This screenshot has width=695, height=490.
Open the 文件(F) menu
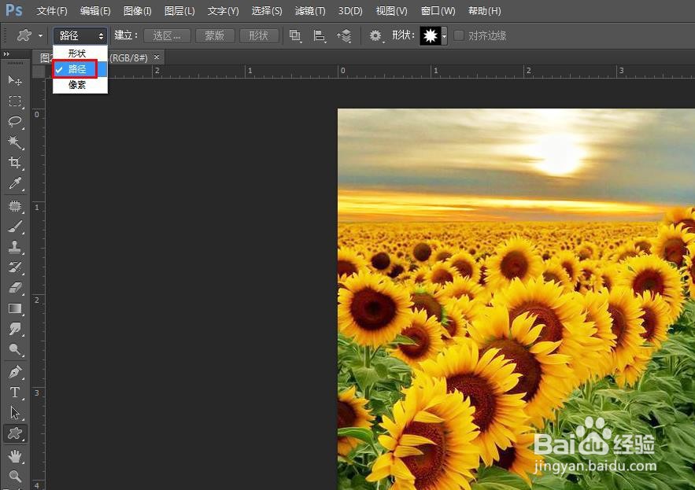[x=52, y=11]
